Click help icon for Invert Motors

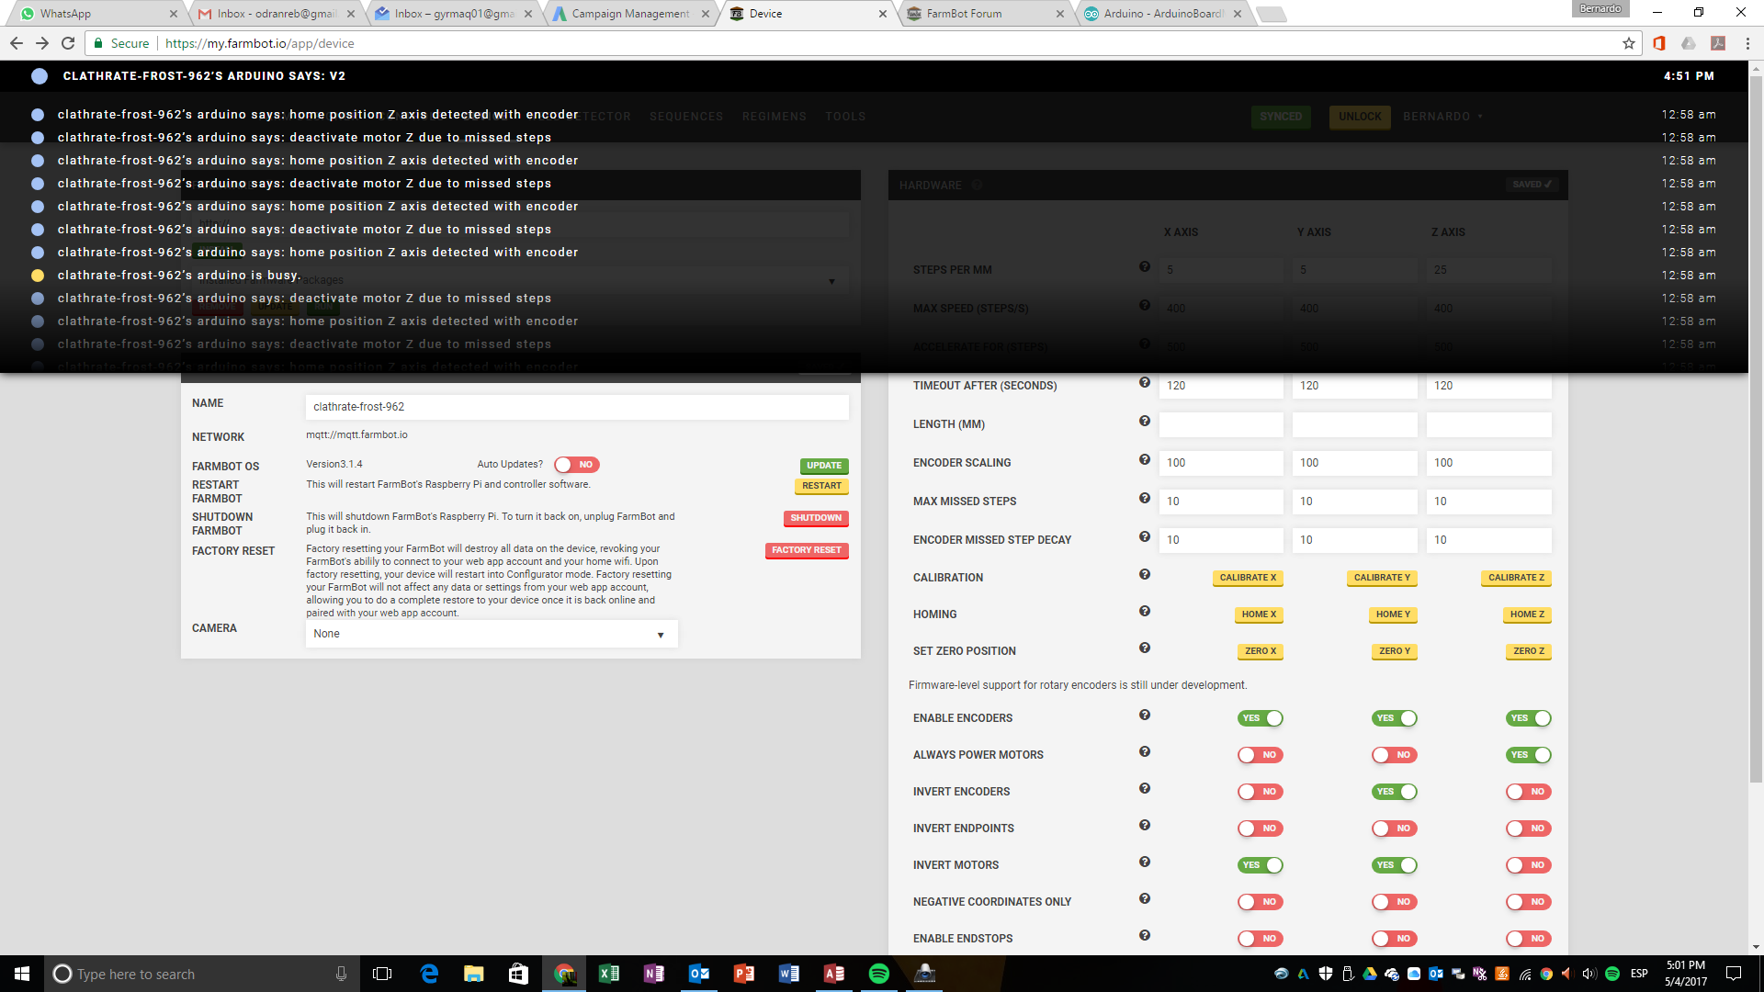coord(1145,862)
